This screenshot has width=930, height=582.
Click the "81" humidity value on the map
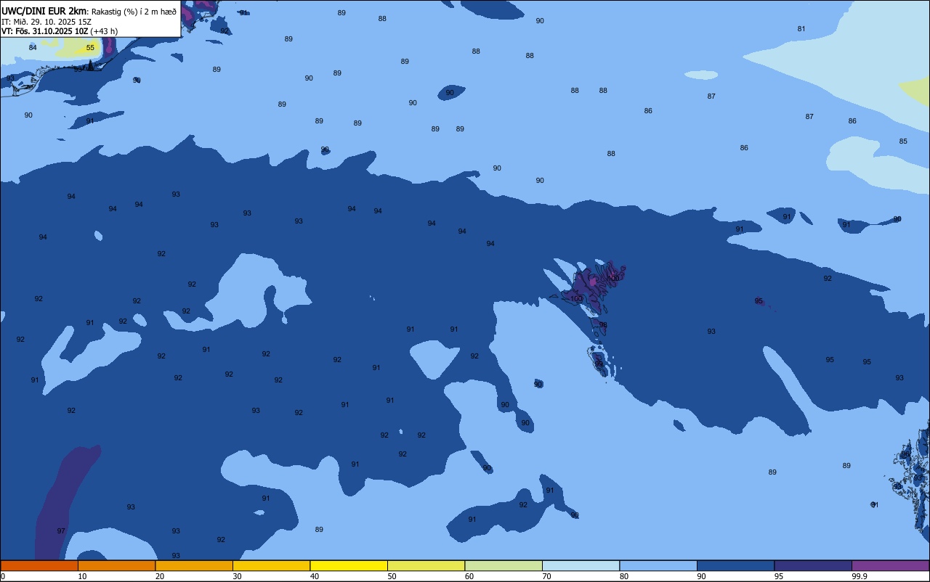[801, 29]
